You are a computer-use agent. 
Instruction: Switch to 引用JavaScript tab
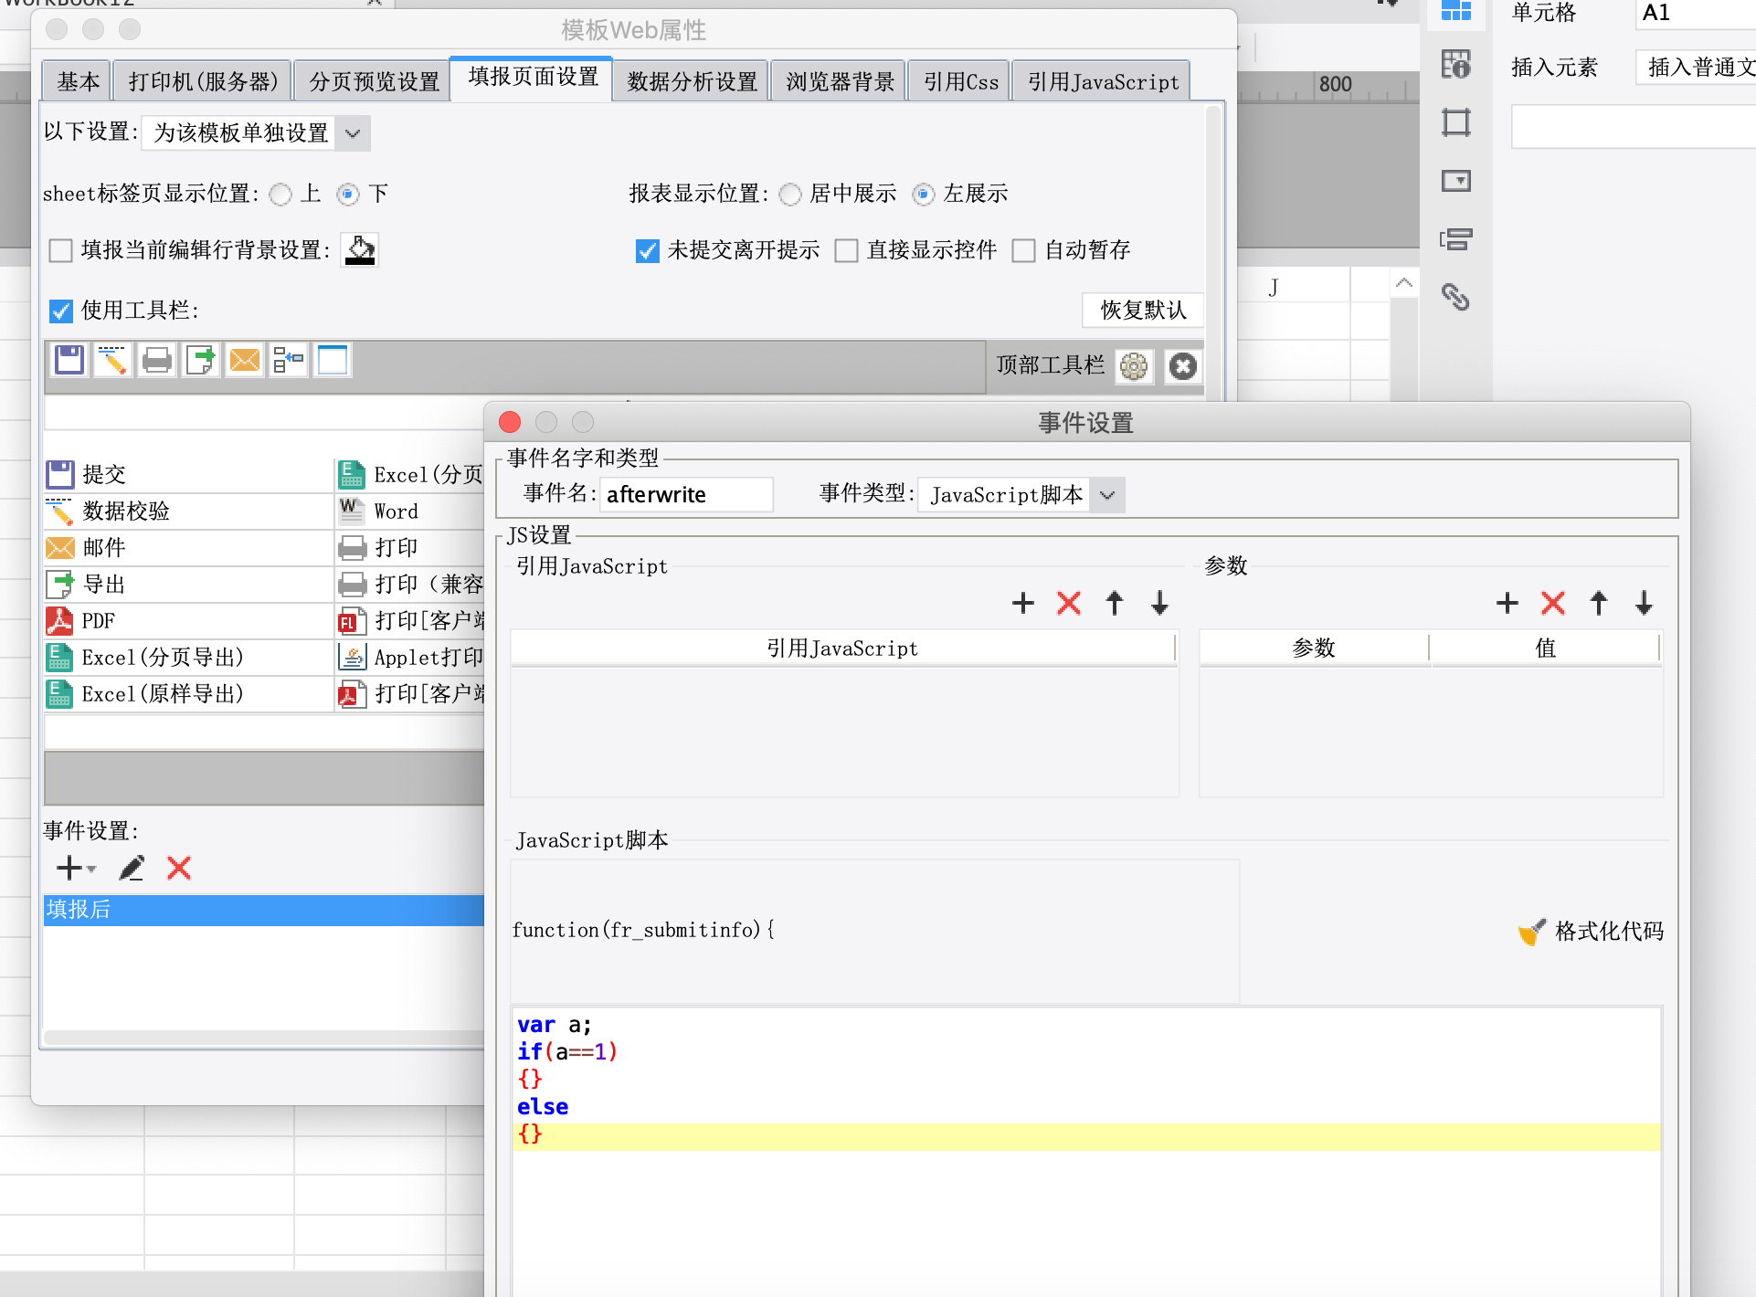tap(1102, 81)
